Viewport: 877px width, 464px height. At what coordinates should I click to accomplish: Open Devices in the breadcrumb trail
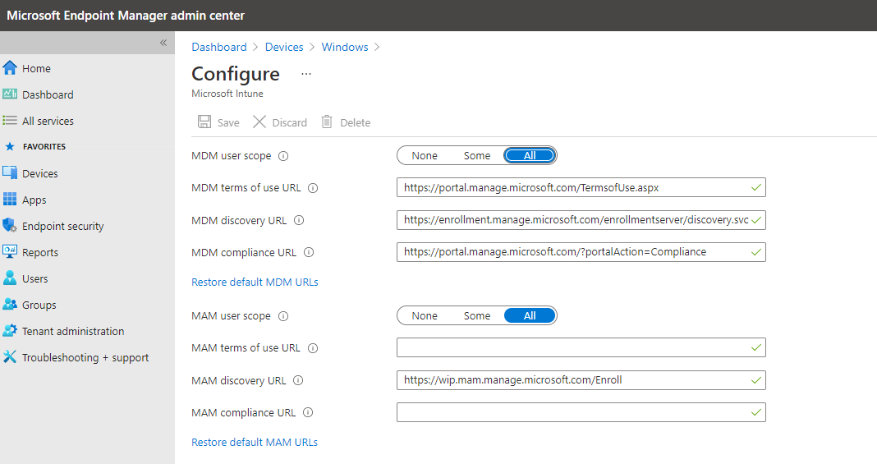pos(284,47)
